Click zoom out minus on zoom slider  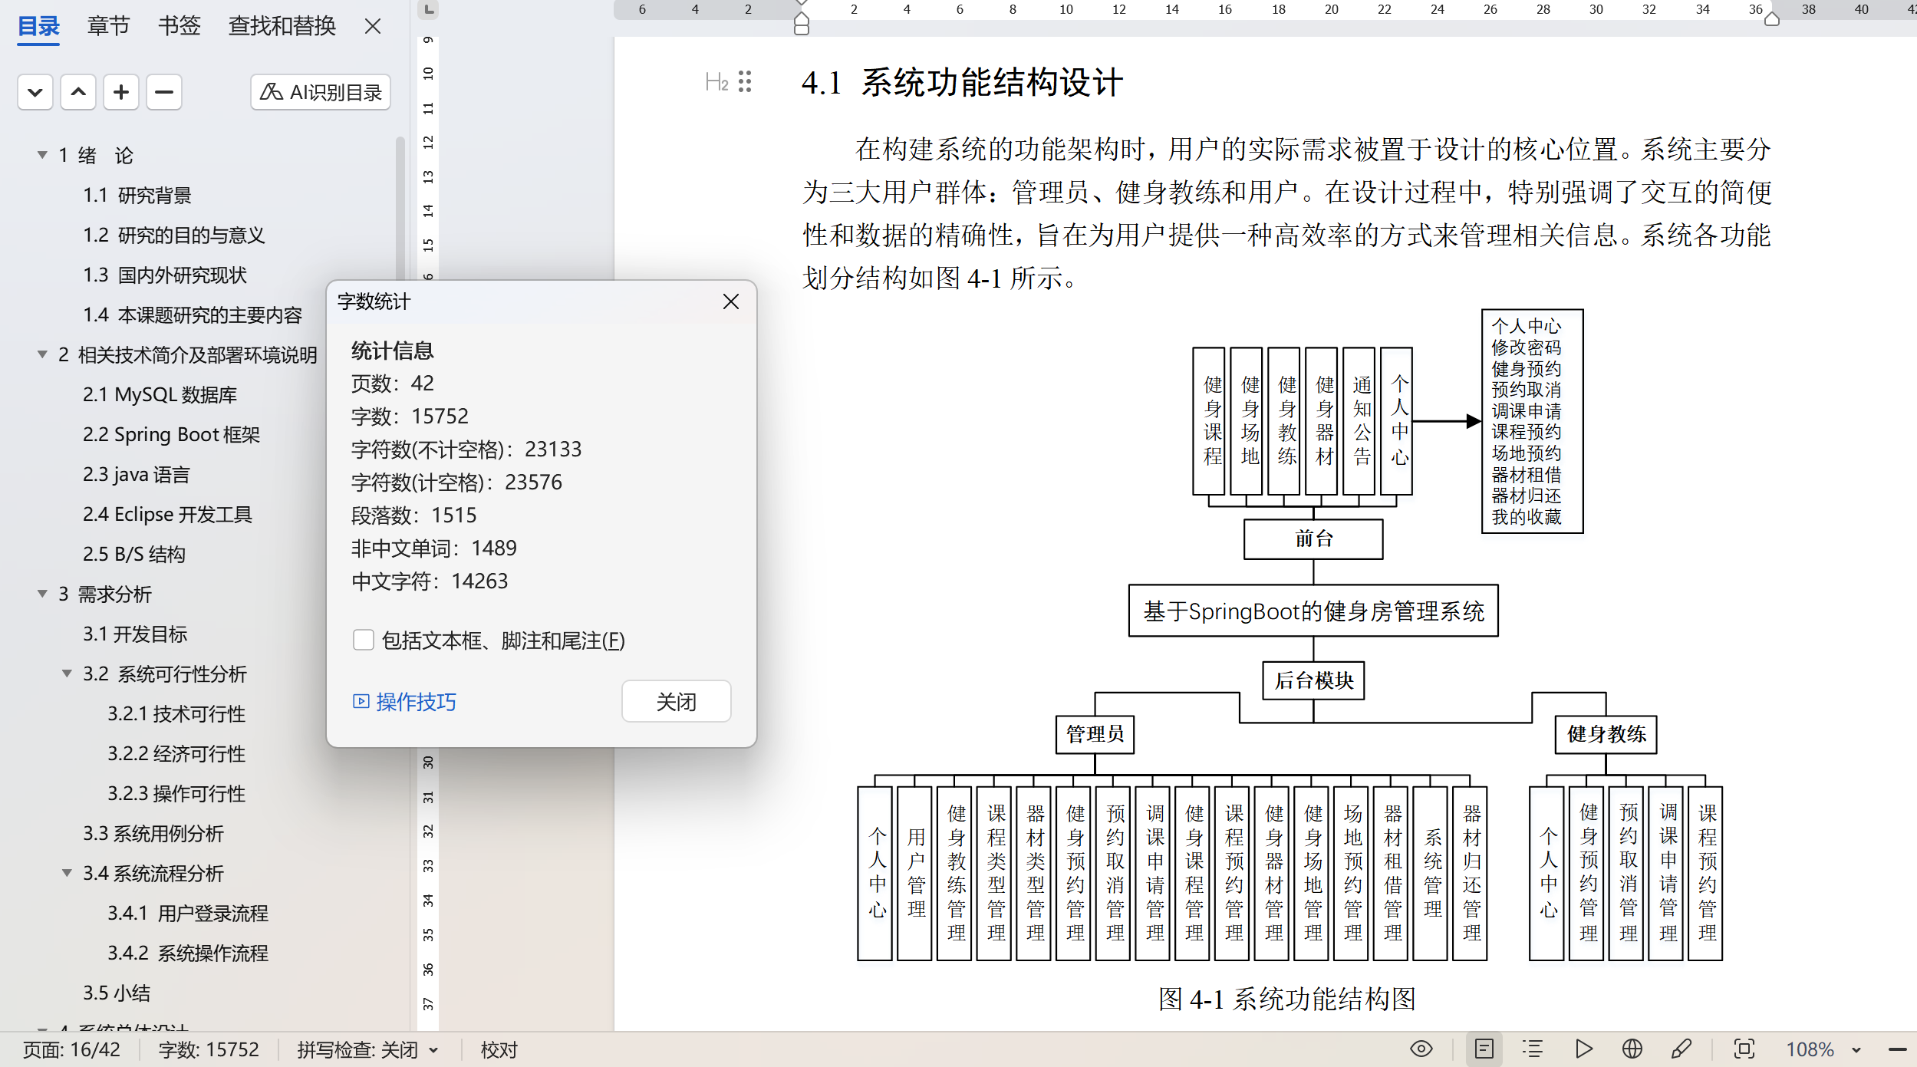coord(1898,1049)
